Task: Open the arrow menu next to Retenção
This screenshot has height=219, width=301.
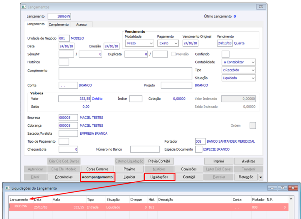Action: tap(261, 177)
